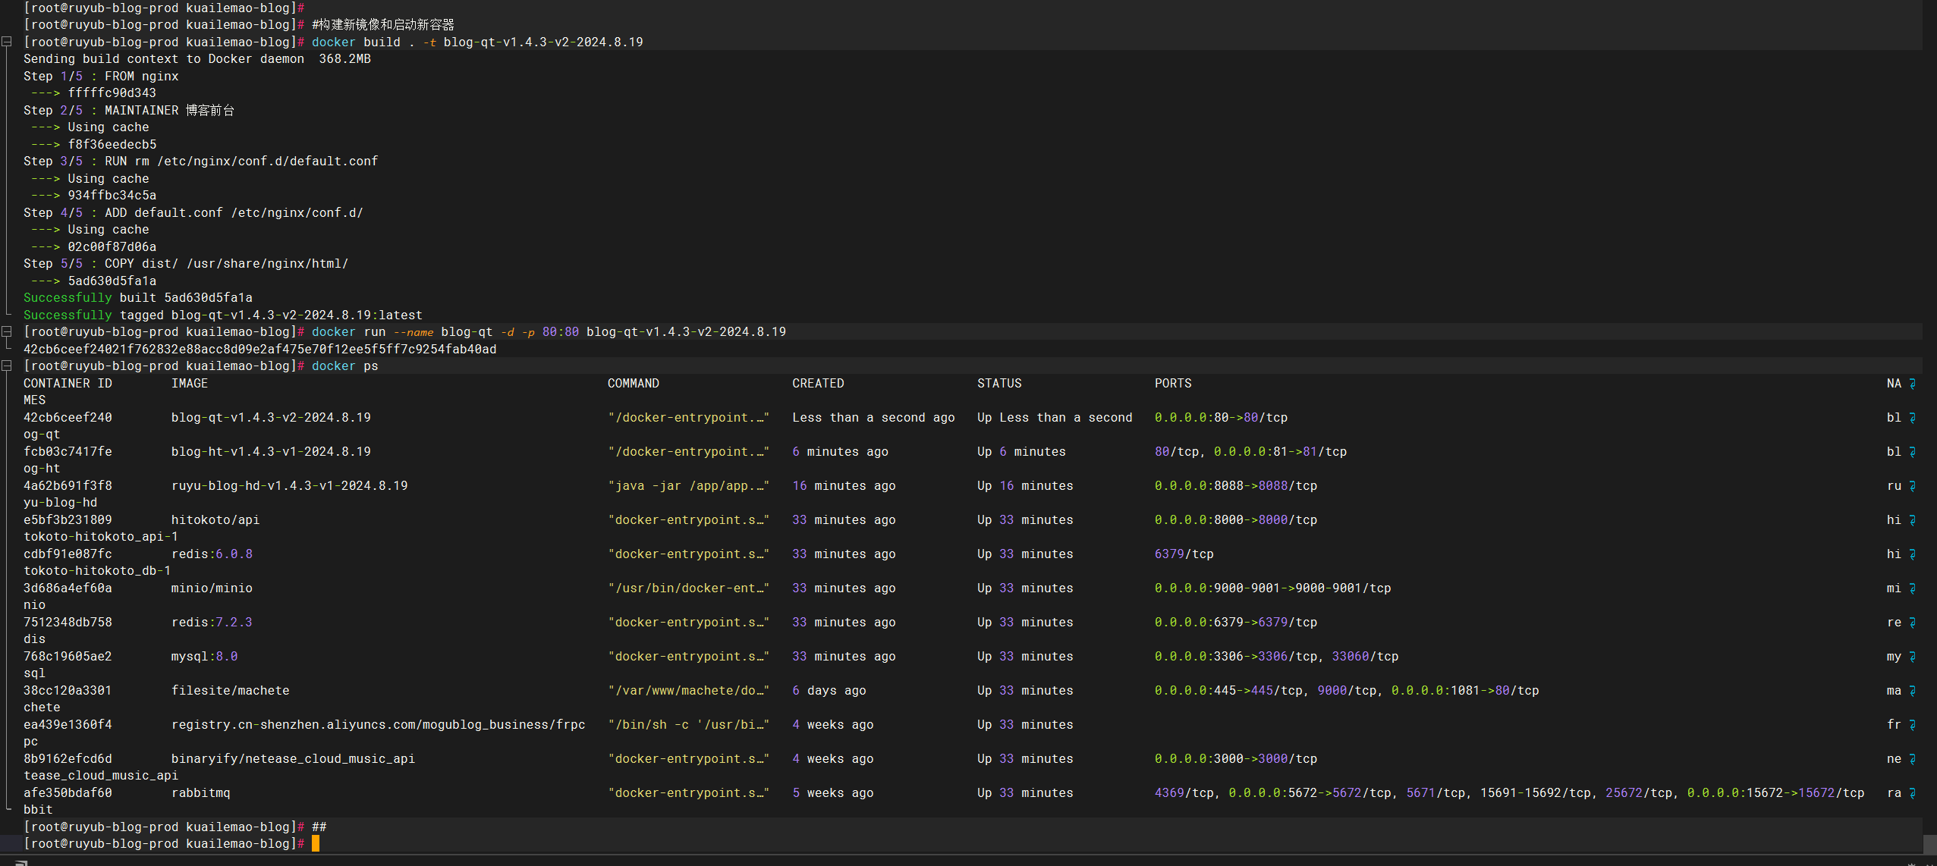Click the 'COMMAND' column header
Screen dimensions: 1937x866
pyautogui.click(x=634, y=384)
